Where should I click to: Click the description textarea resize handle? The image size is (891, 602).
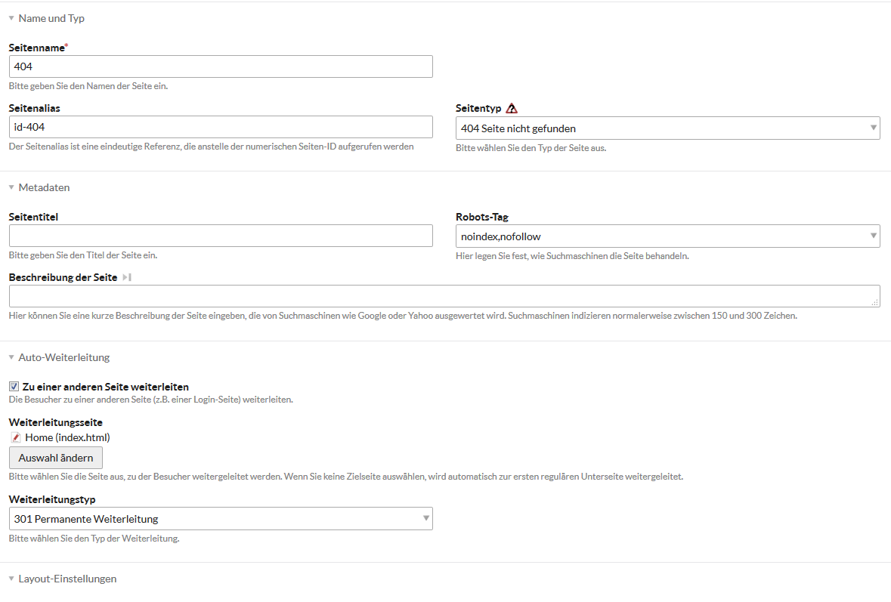(875, 303)
